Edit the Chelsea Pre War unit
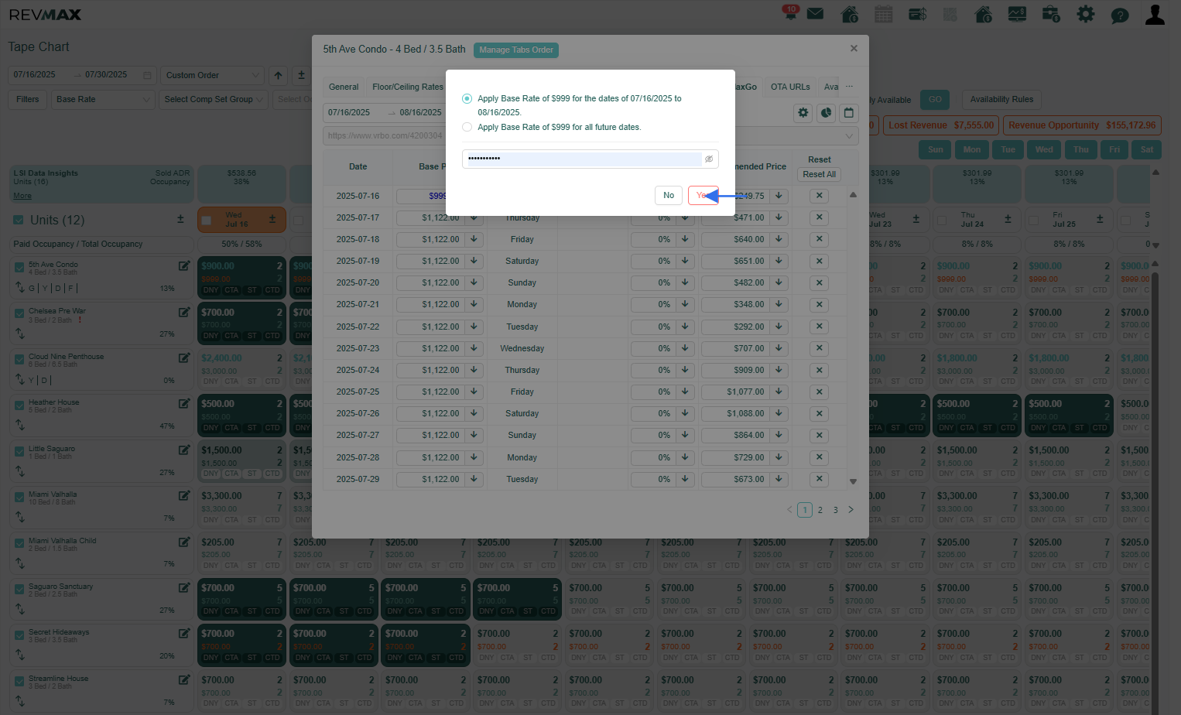 (184, 313)
